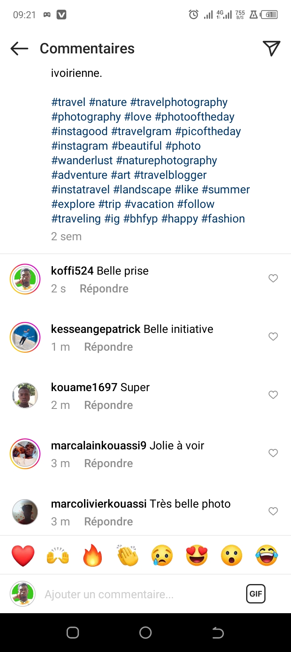Insert the laughing tears emoji
This screenshot has width=291, height=652.
click(x=267, y=555)
